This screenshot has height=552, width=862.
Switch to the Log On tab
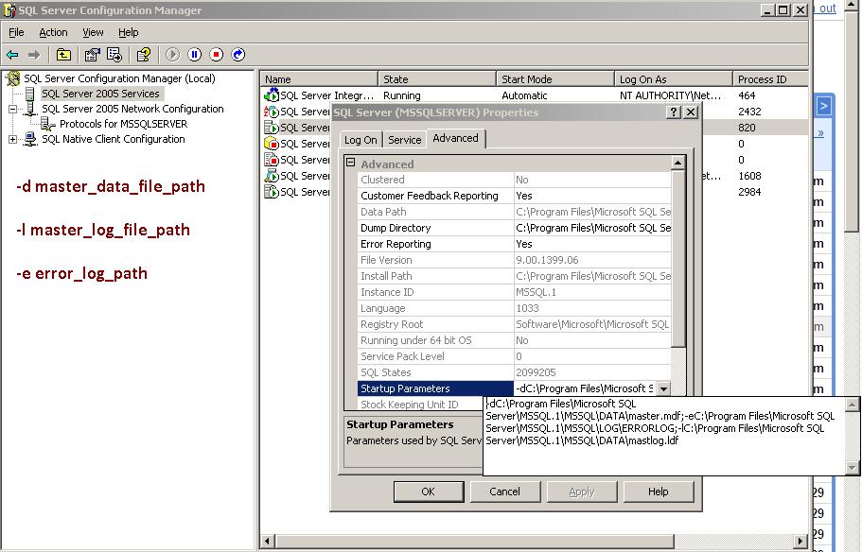pos(361,140)
